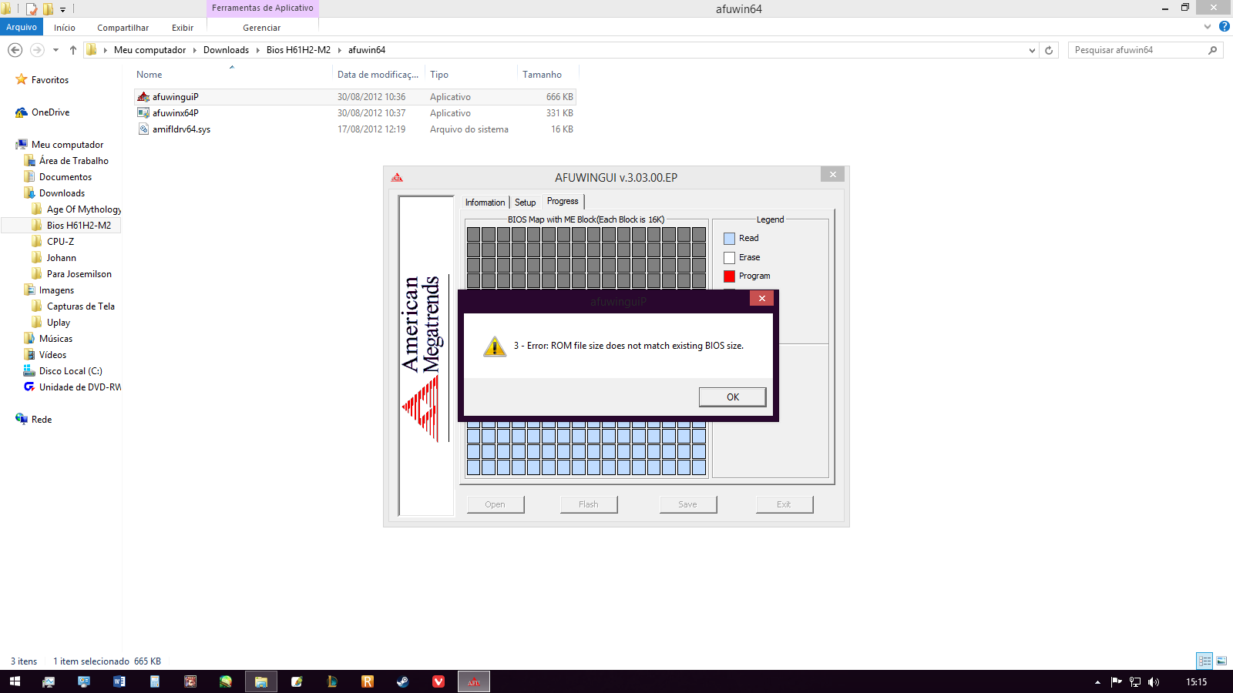Open Microsoft Word from the taskbar
The width and height of the screenshot is (1233, 693).
click(119, 681)
